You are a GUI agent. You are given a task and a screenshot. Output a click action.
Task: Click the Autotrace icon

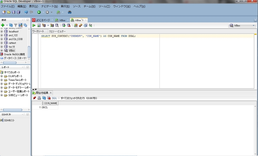pos(52,25)
